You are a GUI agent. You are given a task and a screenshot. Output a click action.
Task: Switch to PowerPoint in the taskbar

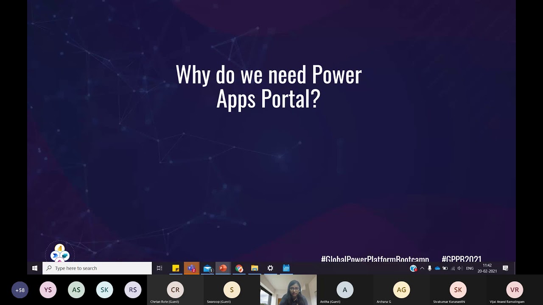point(223,268)
